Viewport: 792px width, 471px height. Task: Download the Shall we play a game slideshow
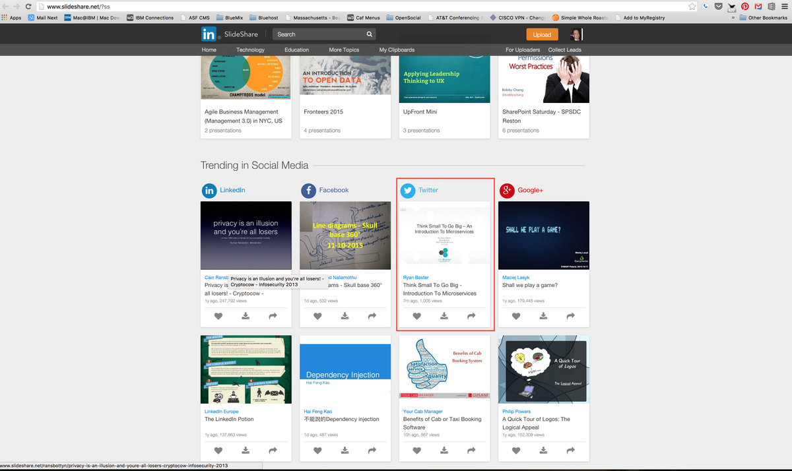pyautogui.click(x=543, y=316)
